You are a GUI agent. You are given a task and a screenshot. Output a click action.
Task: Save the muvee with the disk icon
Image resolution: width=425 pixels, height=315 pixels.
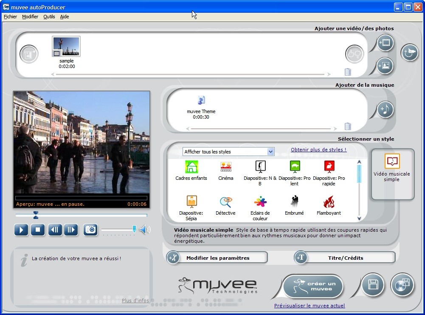pyautogui.click(x=372, y=285)
